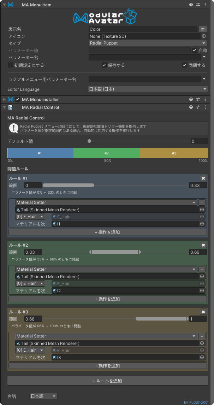Image resolution: width=214 pixels, height=405 pixels.
Task: Open Material Setter dropdown in ルール #2
Action: [106, 269]
